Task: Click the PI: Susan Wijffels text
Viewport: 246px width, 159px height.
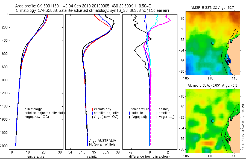Action: [x=102, y=144]
